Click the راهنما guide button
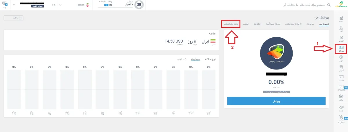 tap(13, 18)
